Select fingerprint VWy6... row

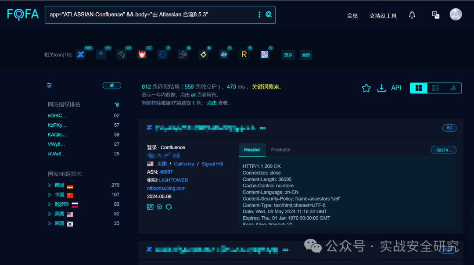(83, 144)
